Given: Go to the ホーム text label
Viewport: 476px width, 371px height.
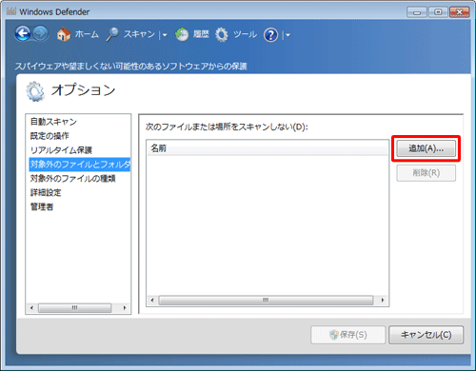Looking at the screenshot, I should coord(87,34).
